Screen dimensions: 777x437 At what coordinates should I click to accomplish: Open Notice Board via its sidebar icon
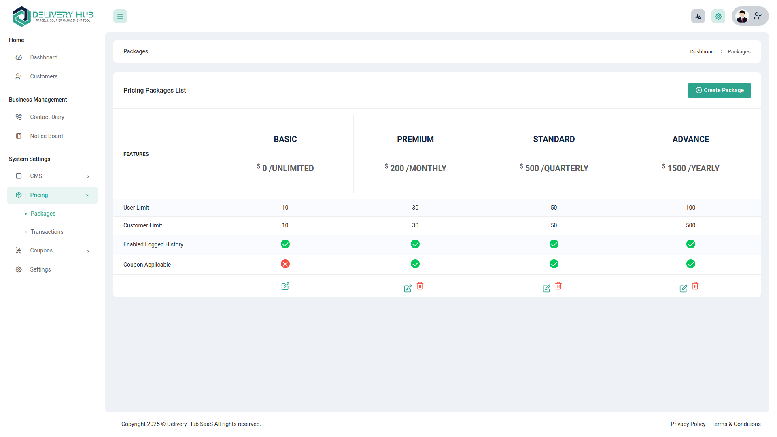(x=19, y=136)
